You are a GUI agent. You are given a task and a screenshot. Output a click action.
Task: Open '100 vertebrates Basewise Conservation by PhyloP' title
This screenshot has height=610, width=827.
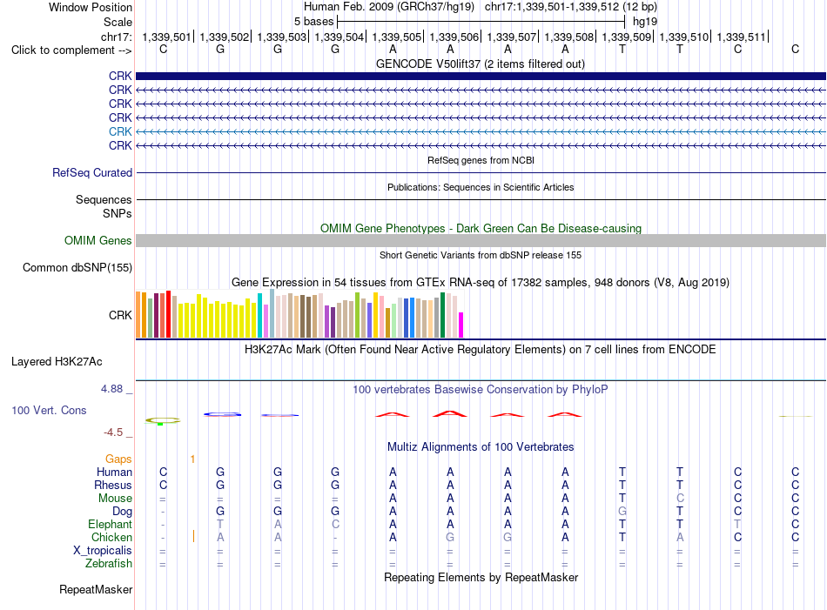coord(481,389)
